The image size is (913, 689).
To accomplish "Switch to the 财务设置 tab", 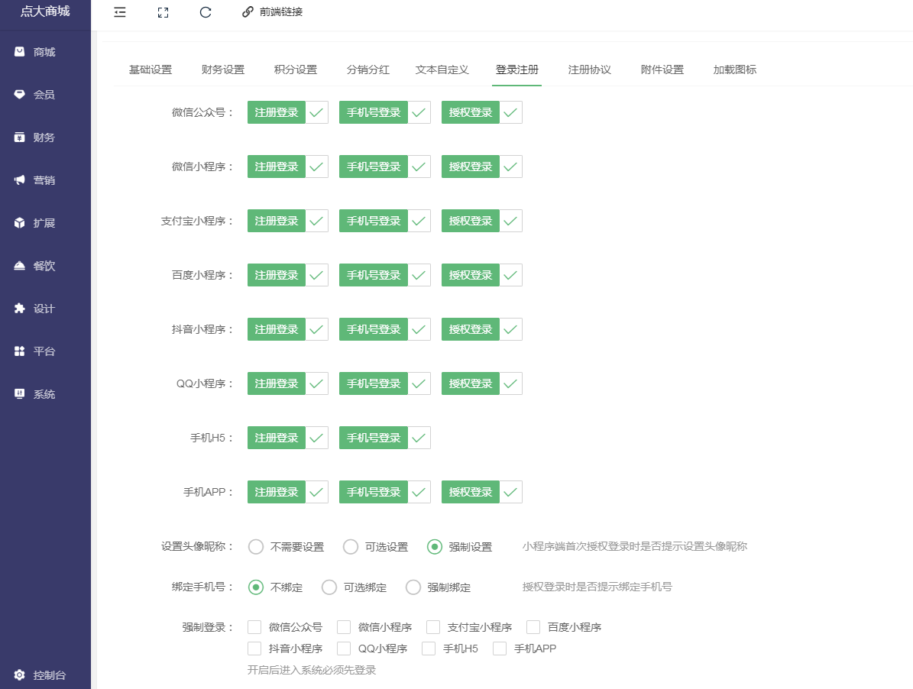I will pyautogui.click(x=222, y=69).
